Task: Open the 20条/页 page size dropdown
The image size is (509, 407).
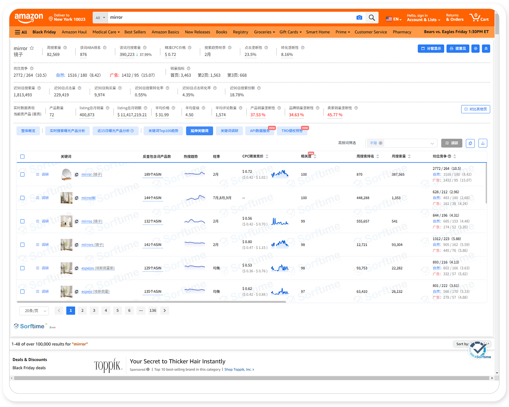Action: click(x=34, y=311)
